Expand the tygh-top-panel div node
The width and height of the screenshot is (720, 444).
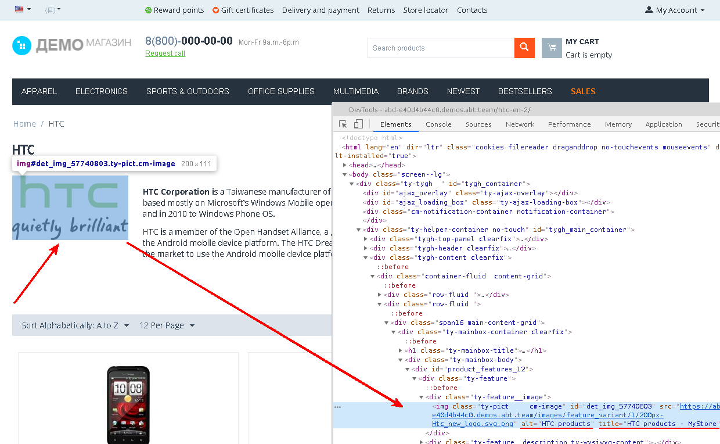pyautogui.click(x=366, y=239)
